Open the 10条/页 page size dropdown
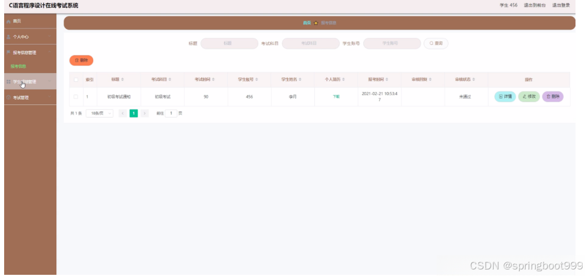 (x=99, y=113)
